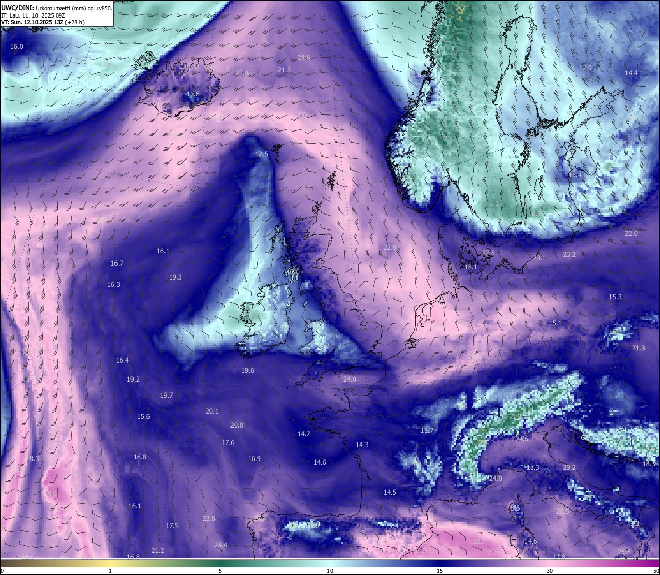Click the 14.7 value over Brittany
Image resolution: width=660 pixels, height=575 pixels.
pos(304,434)
